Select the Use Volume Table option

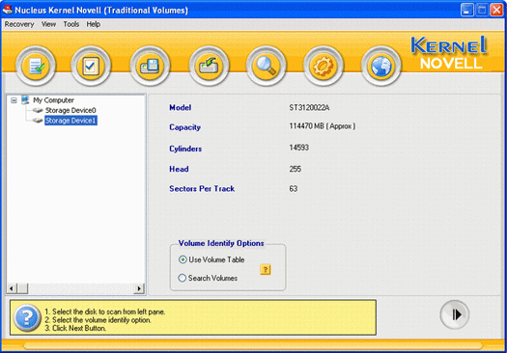click(x=211, y=259)
